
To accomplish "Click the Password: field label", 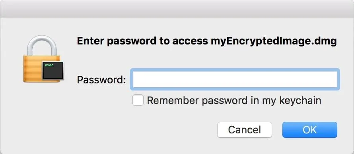I will [101, 80].
